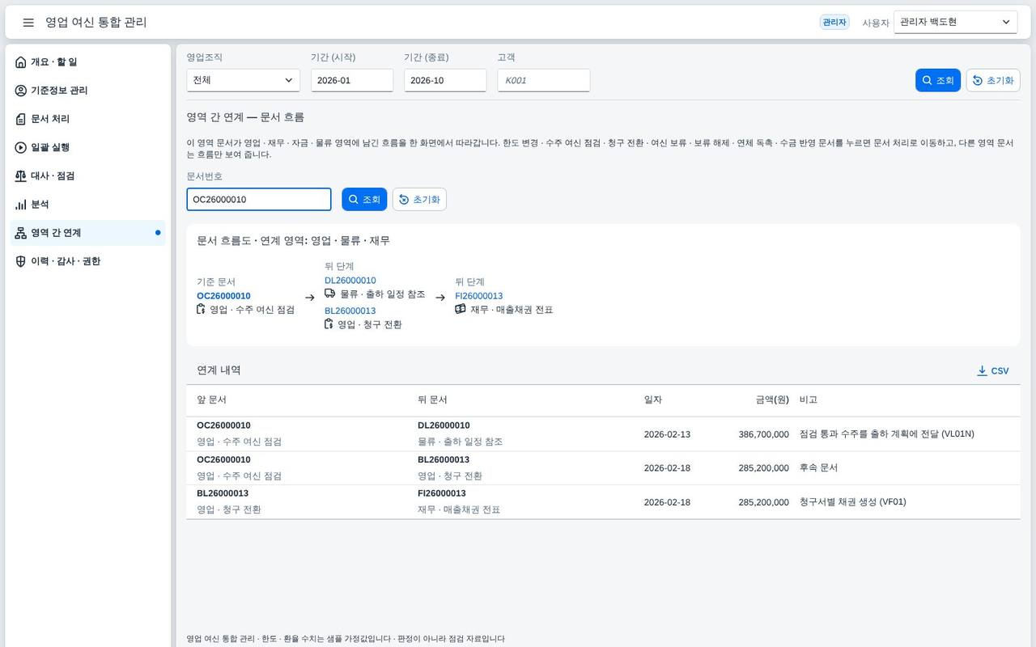Click the clipboard icon next to 영업 · 청구 전환 in flow
The image size is (1036, 647).
click(x=329, y=323)
